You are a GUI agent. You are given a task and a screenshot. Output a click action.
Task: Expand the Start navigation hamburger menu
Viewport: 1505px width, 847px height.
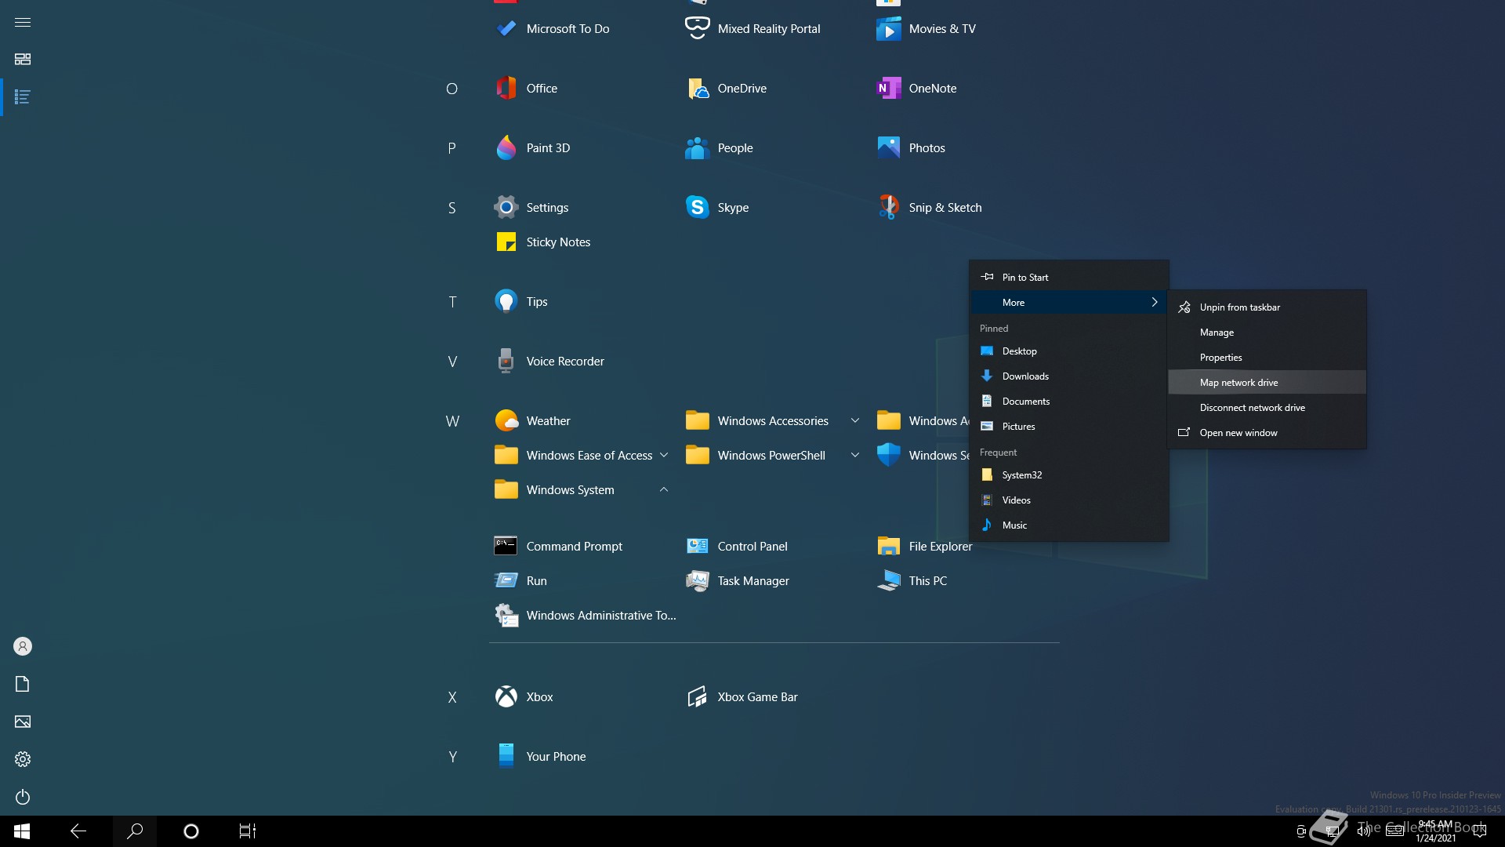pyautogui.click(x=23, y=22)
